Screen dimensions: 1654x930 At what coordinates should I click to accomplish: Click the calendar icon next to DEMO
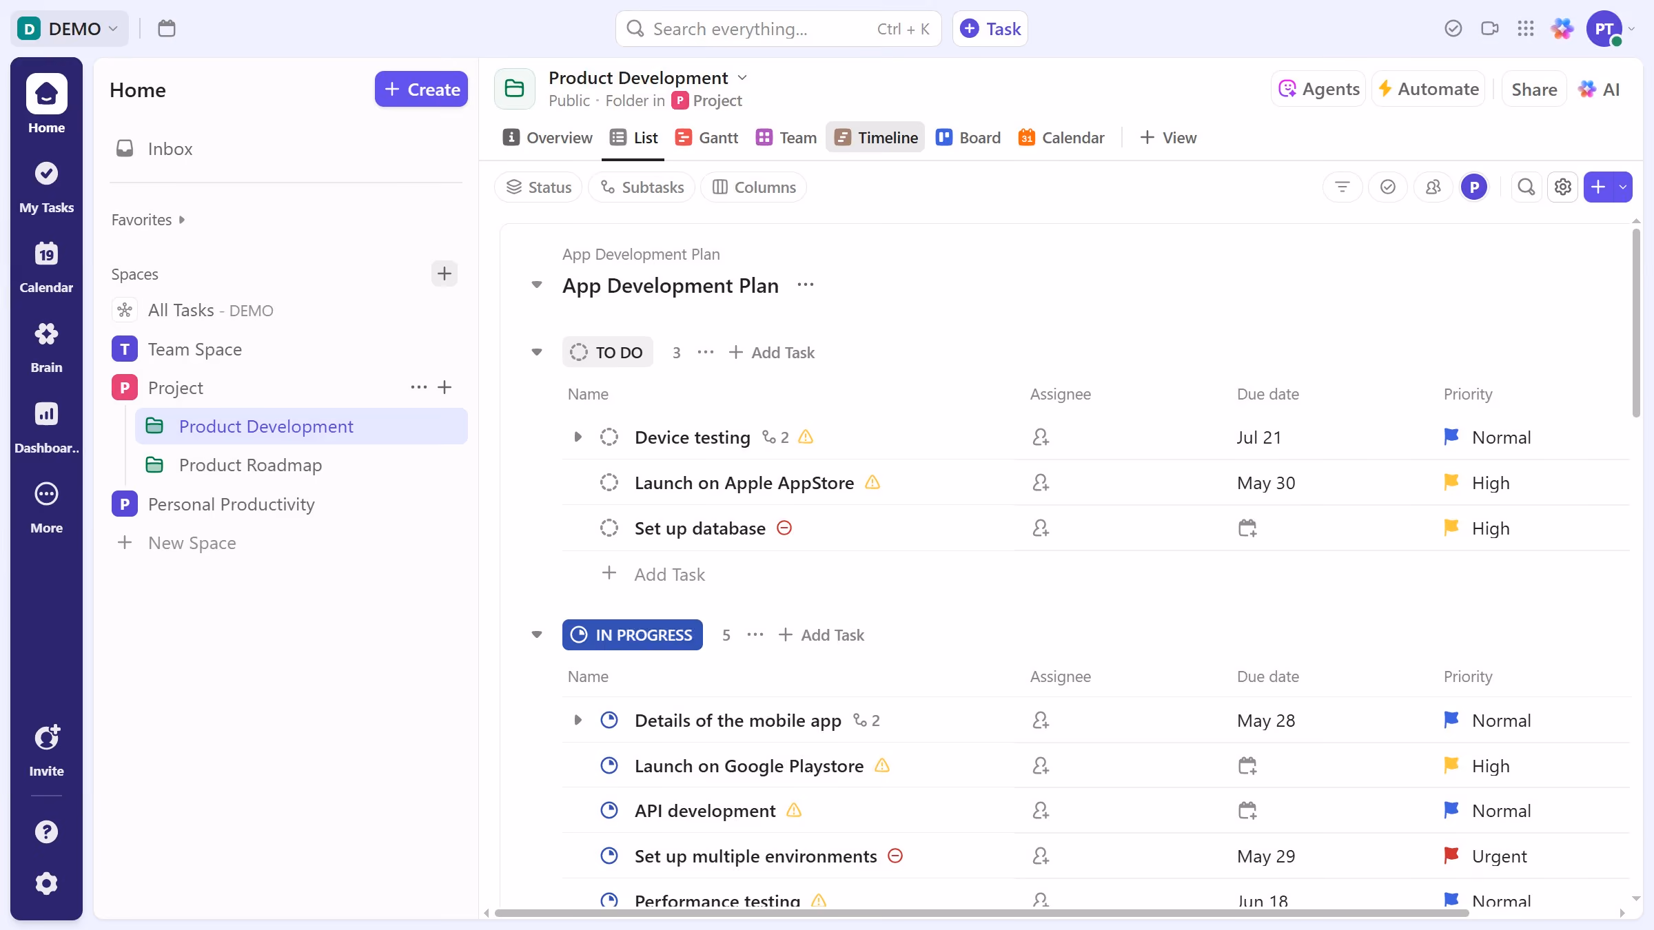click(x=167, y=28)
